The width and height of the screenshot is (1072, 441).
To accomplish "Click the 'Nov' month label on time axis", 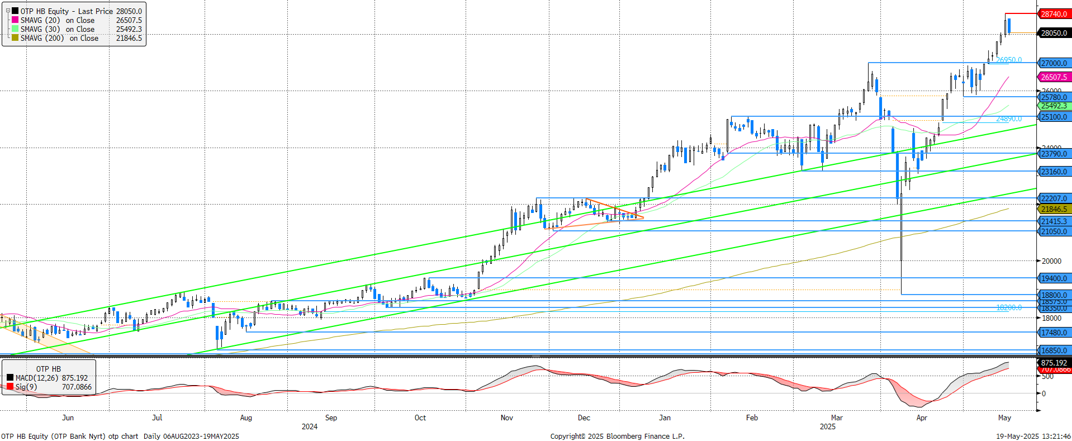I will click(507, 418).
